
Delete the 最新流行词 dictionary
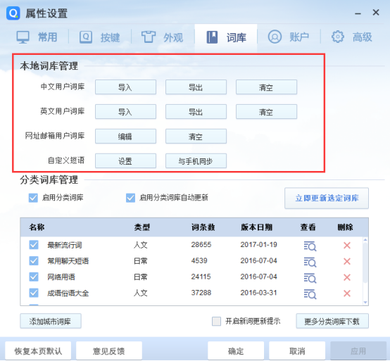(347, 246)
